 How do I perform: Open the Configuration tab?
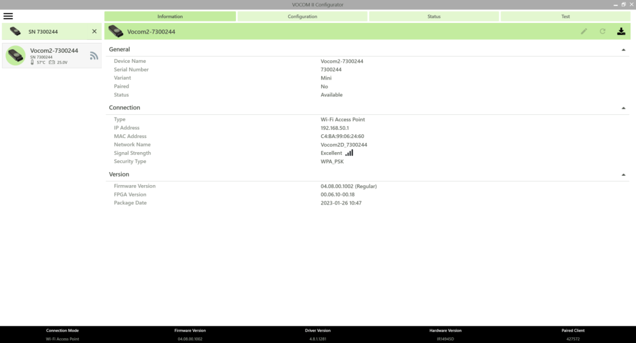coord(302,16)
